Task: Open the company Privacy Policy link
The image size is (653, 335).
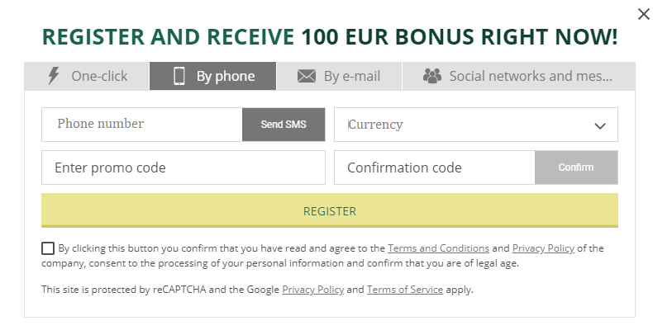Action: pyautogui.click(x=543, y=248)
